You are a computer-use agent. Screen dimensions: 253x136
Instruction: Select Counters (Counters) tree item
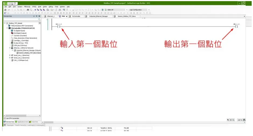click(x=20, y=36)
